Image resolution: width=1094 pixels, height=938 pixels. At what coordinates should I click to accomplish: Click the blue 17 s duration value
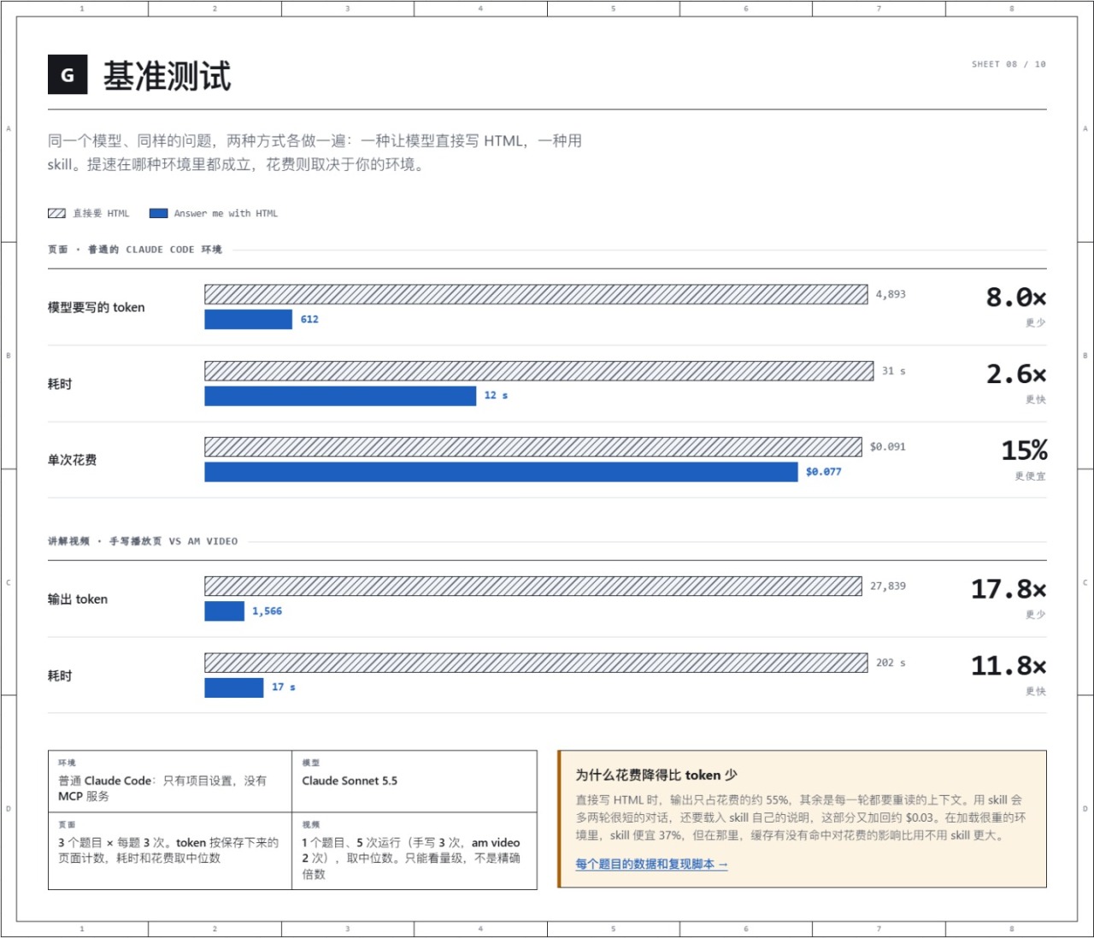click(284, 687)
